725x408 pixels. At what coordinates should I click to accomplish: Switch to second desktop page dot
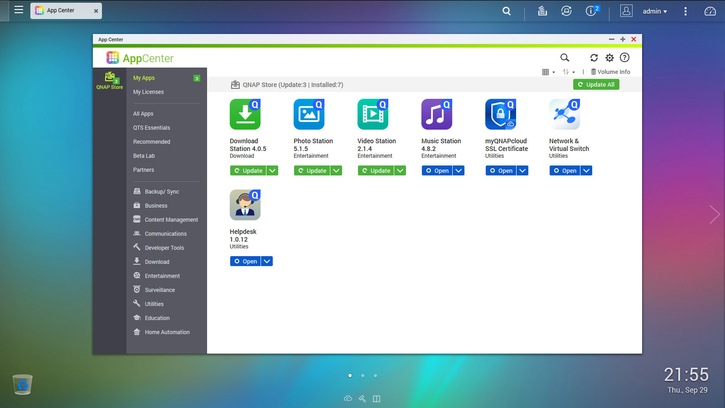coord(362,375)
